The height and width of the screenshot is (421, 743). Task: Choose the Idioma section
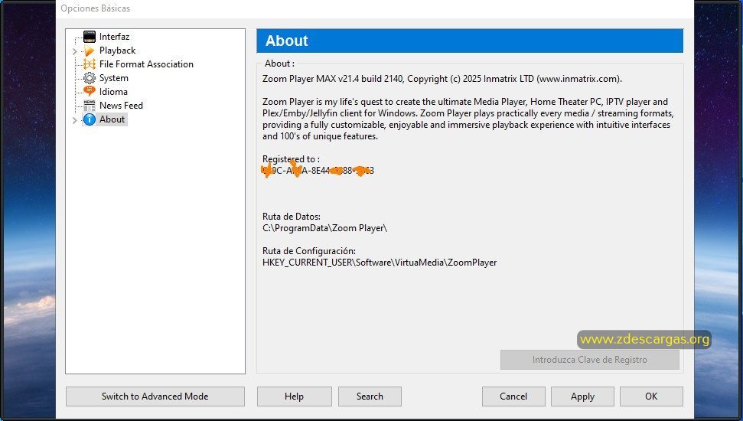[113, 92]
